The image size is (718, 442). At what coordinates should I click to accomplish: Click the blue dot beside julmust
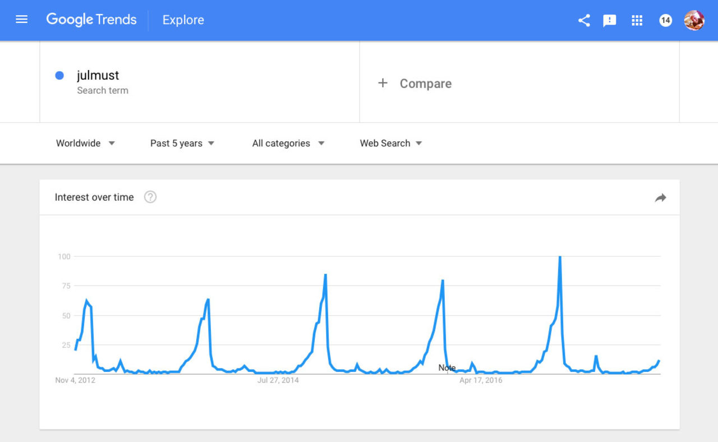(x=59, y=75)
